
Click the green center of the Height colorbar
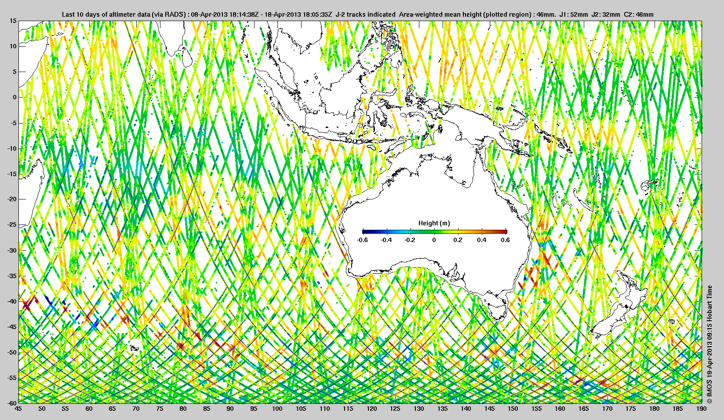coord(434,231)
